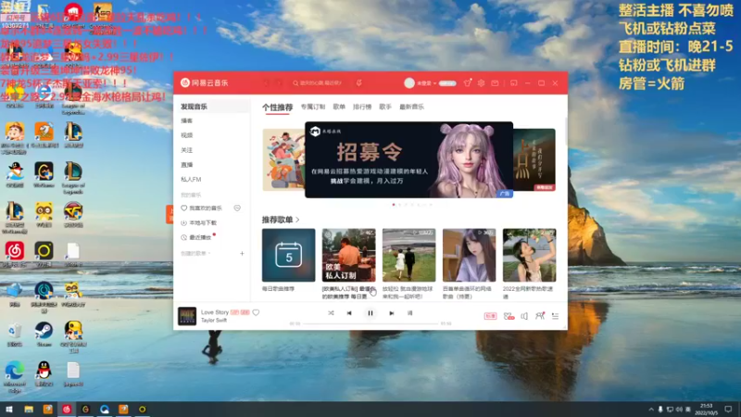The width and height of the screenshot is (741, 417).
Task: Open the skin theme (shirt) icon
Action: (x=468, y=82)
